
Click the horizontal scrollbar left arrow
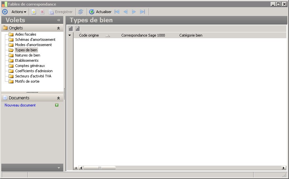(x=81, y=168)
